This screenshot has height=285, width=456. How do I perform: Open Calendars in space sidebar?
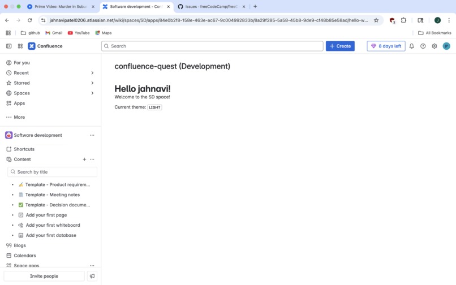click(21, 256)
